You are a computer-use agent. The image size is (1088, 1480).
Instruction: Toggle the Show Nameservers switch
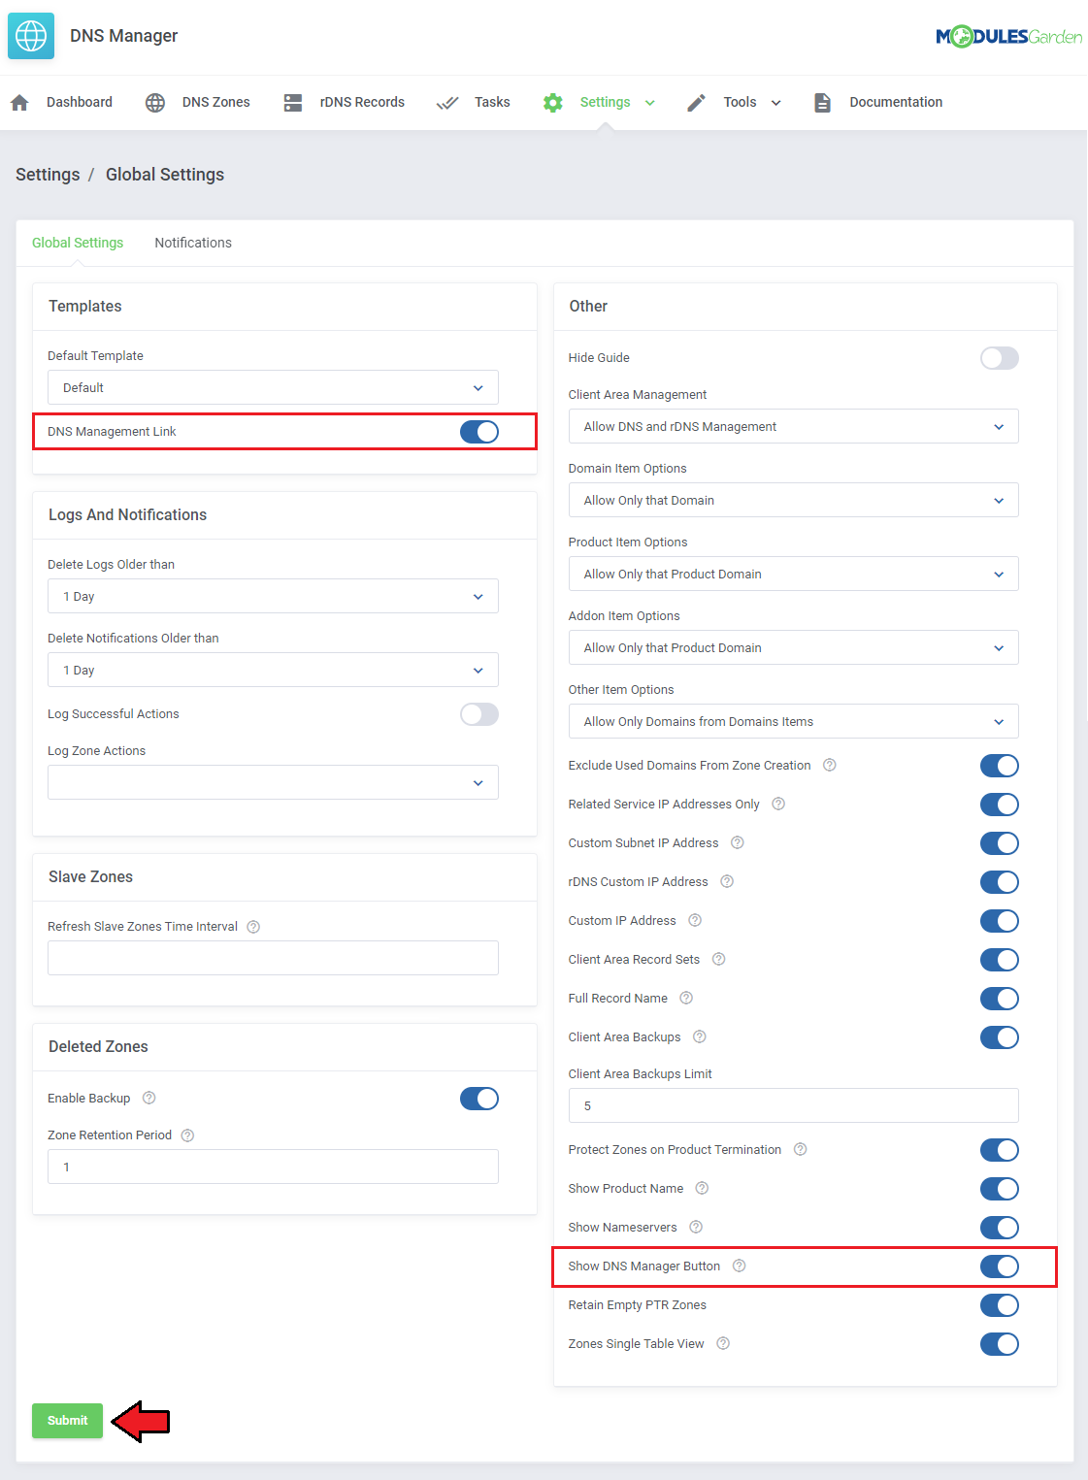pos(1000,1228)
